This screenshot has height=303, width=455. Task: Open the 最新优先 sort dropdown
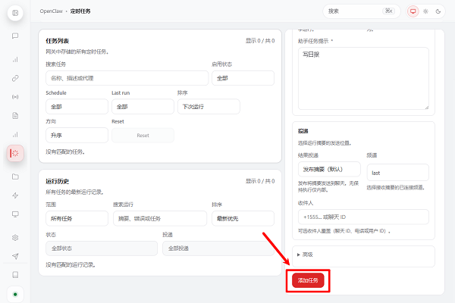(243, 218)
